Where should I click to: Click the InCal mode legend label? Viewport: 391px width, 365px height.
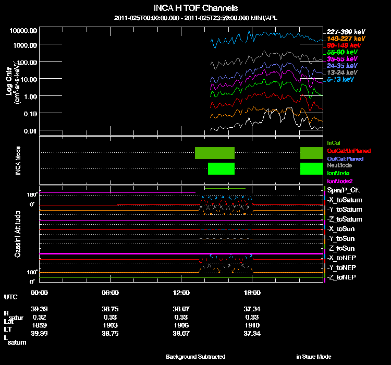333,143
